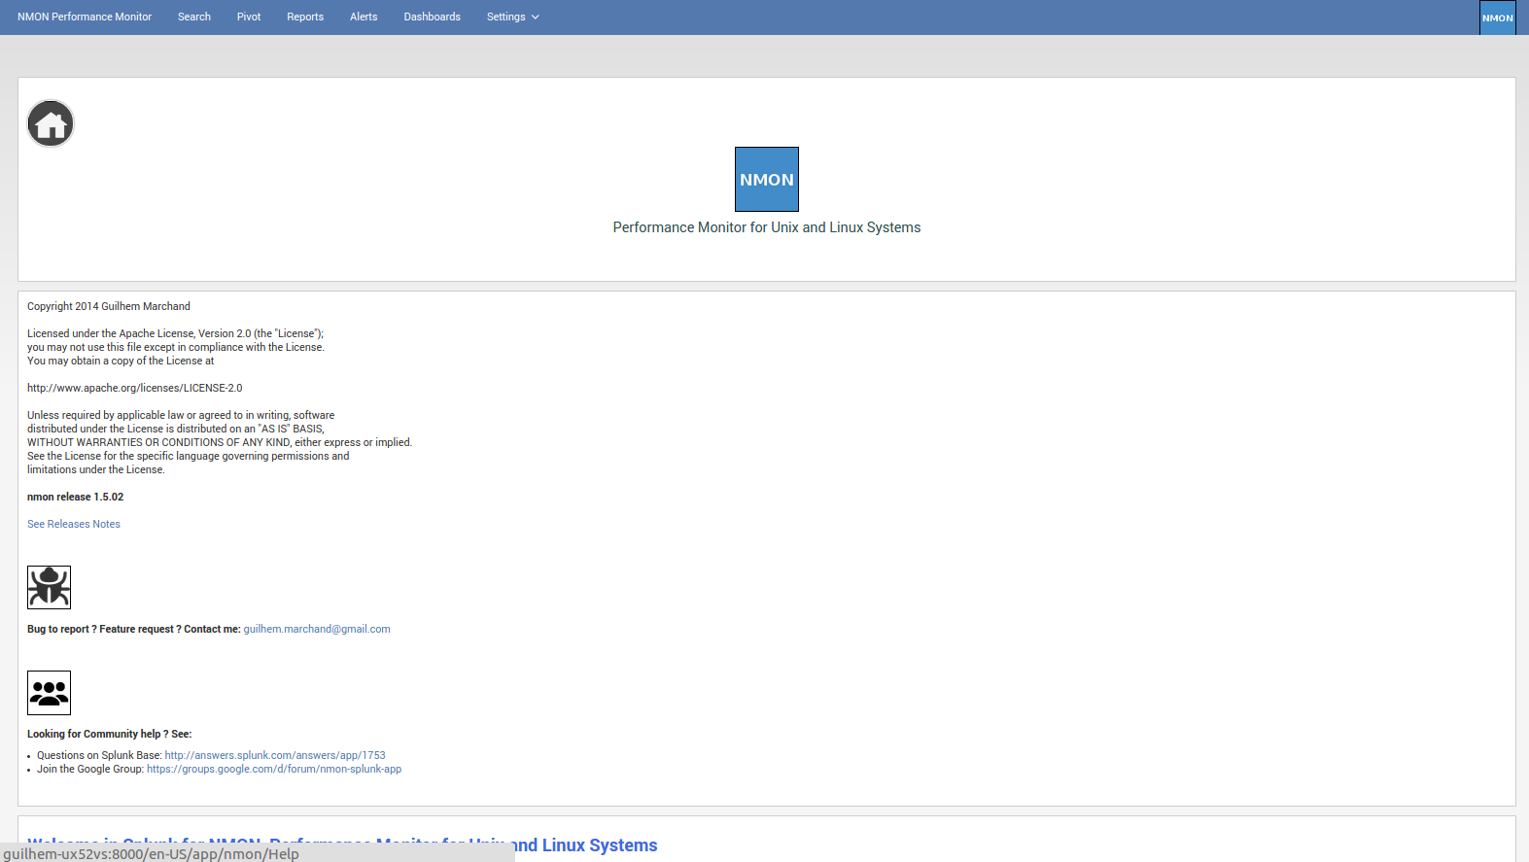The height and width of the screenshot is (862, 1529).
Task: Open the See Releases Notes link
Action: 74,524
